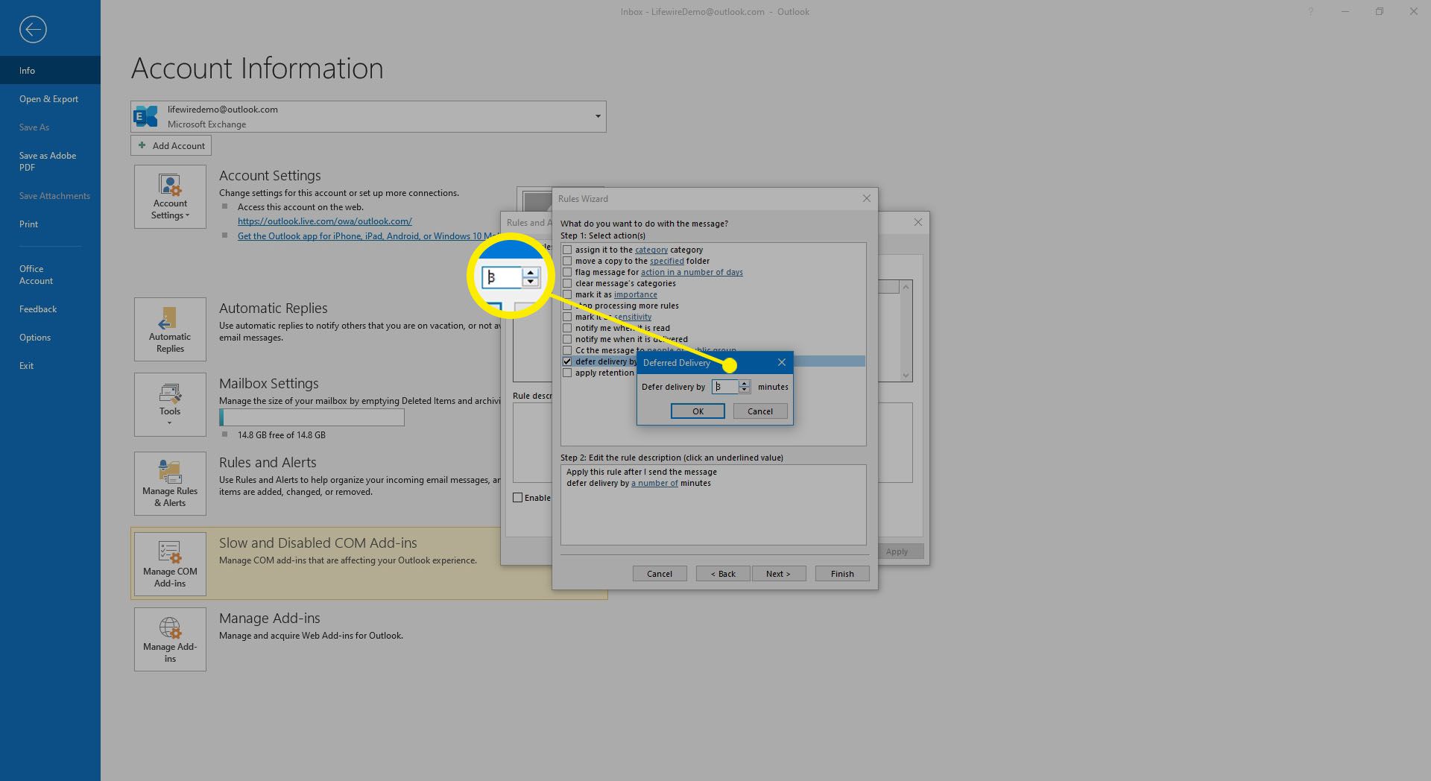Select Feedback menu item
Image resolution: width=1431 pixels, height=781 pixels.
pyautogui.click(x=50, y=309)
